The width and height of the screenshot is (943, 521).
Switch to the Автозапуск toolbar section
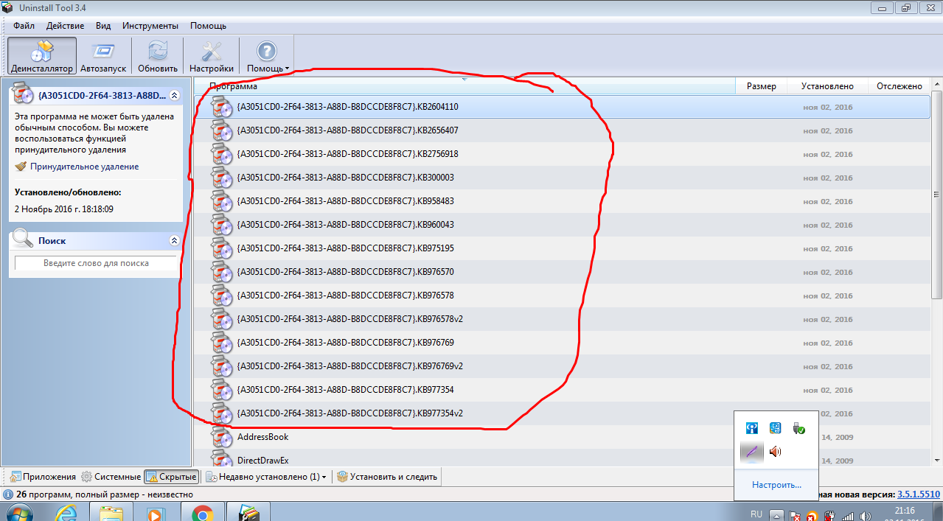click(x=103, y=56)
